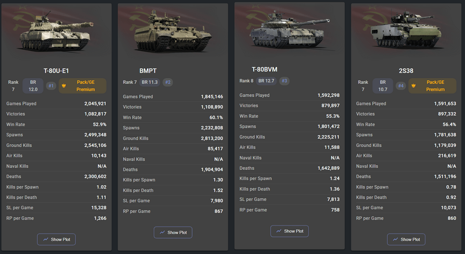The width and height of the screenshot is (465, 254).
Task: Click the BR 12.0 badge
Action: [x=33, y=86]
